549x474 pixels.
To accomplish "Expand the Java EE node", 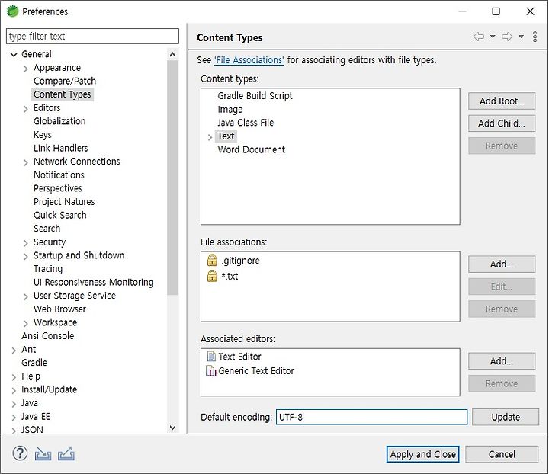I will [x=14, y=418].
